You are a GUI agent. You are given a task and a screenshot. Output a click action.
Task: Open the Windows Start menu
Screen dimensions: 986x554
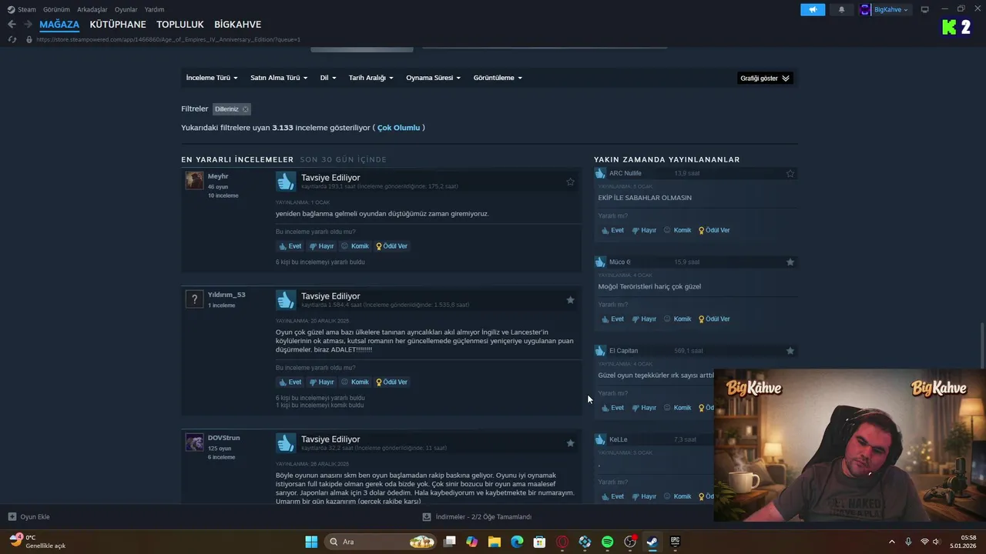311,542
